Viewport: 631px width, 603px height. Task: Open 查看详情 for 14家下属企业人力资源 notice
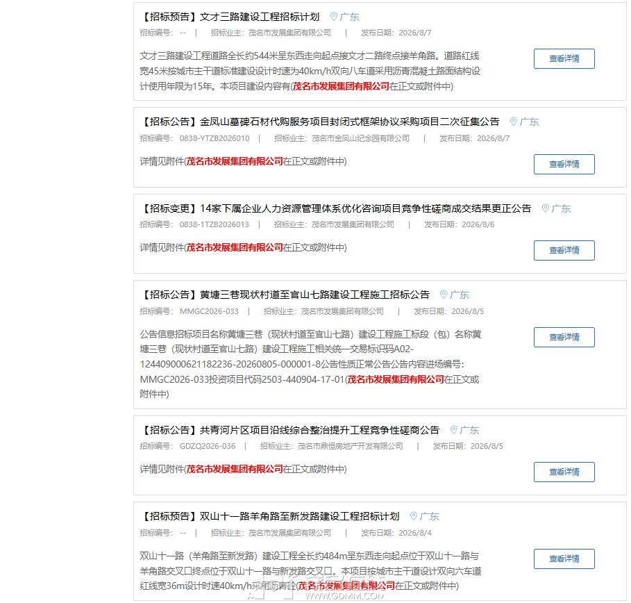(564, 251)
